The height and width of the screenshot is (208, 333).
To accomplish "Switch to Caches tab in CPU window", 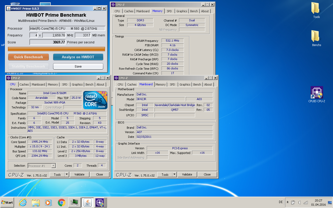I will click(x=24, y=84).
